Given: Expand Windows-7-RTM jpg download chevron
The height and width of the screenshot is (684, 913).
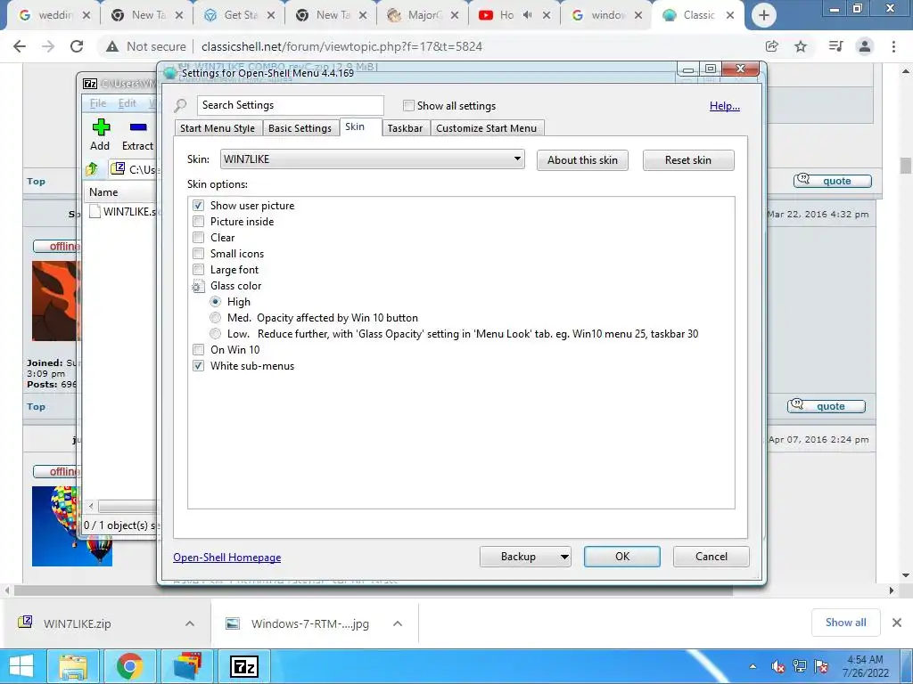Looking at the screenshot, I should pyautogui.click(x=398, y=623).
